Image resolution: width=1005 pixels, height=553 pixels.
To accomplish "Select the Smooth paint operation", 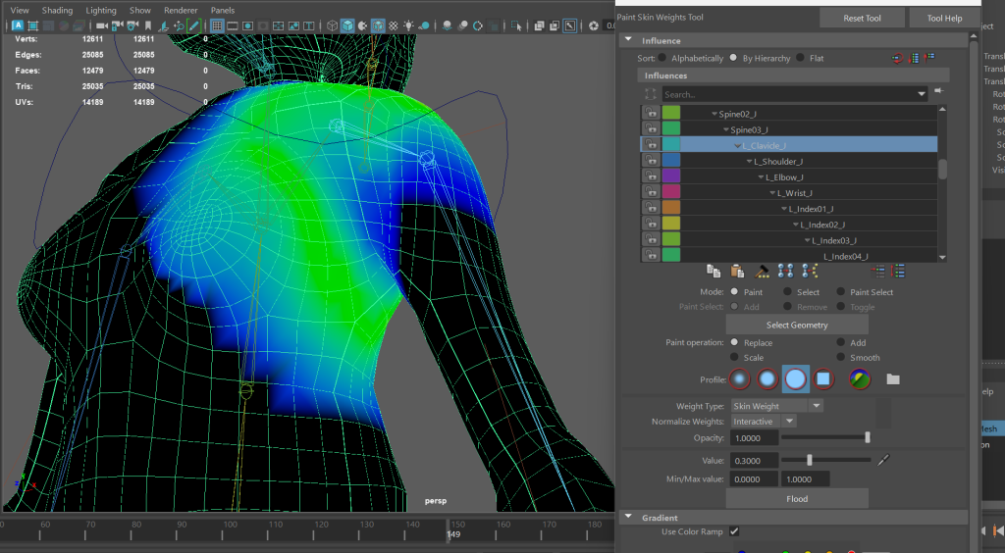I will point(840,358).
